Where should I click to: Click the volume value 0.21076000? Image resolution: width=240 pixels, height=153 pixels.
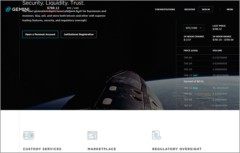[220, 58]
